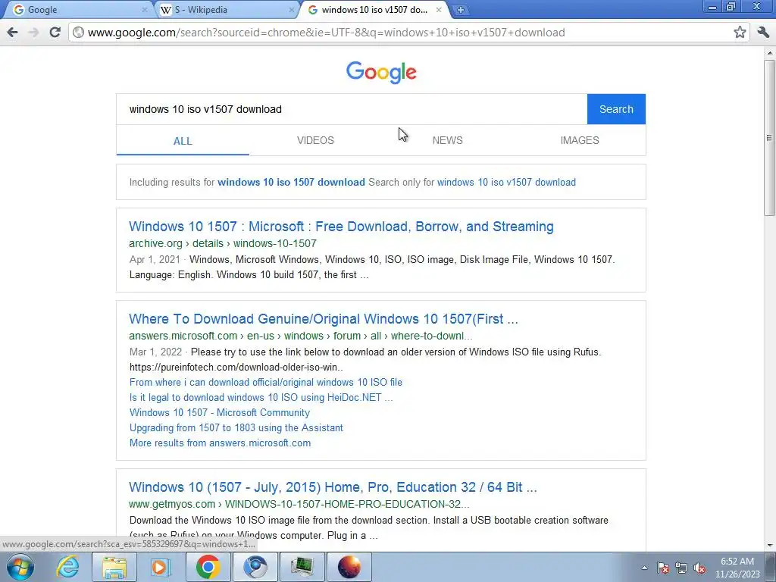Open a new tab with the plus button
Screen dimensions: 776x582
click(460, 10)
